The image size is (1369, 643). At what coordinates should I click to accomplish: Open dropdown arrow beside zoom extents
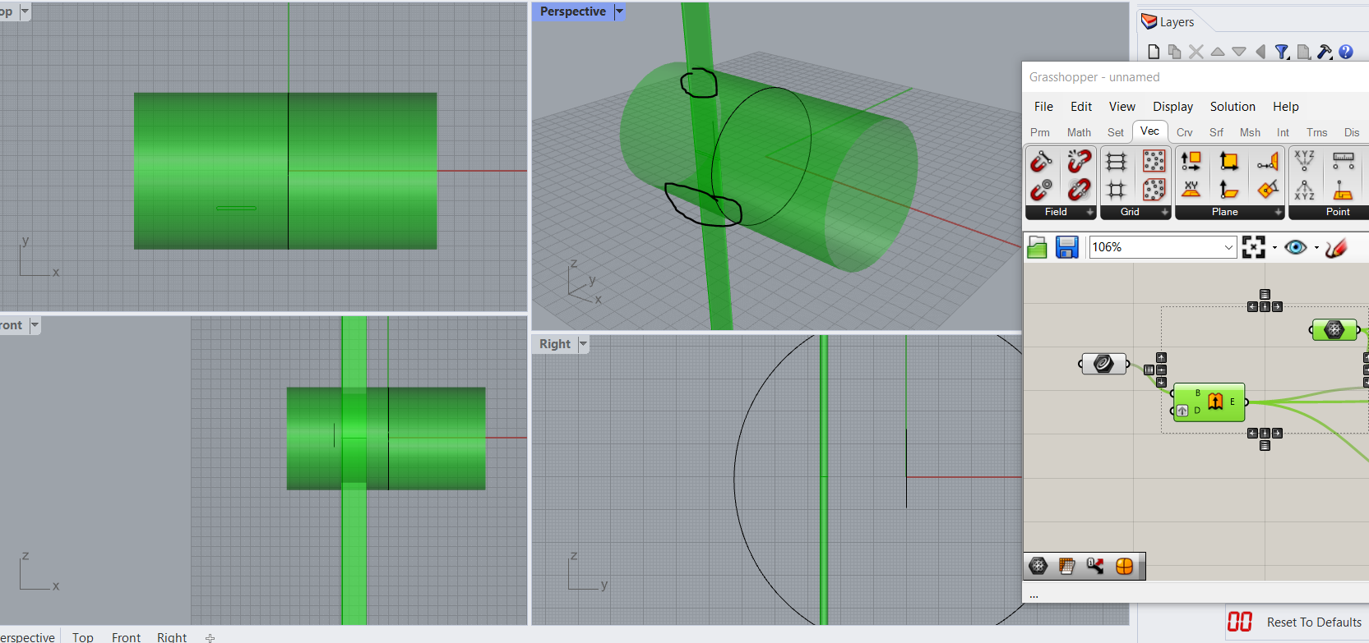tap(1274, 247)
